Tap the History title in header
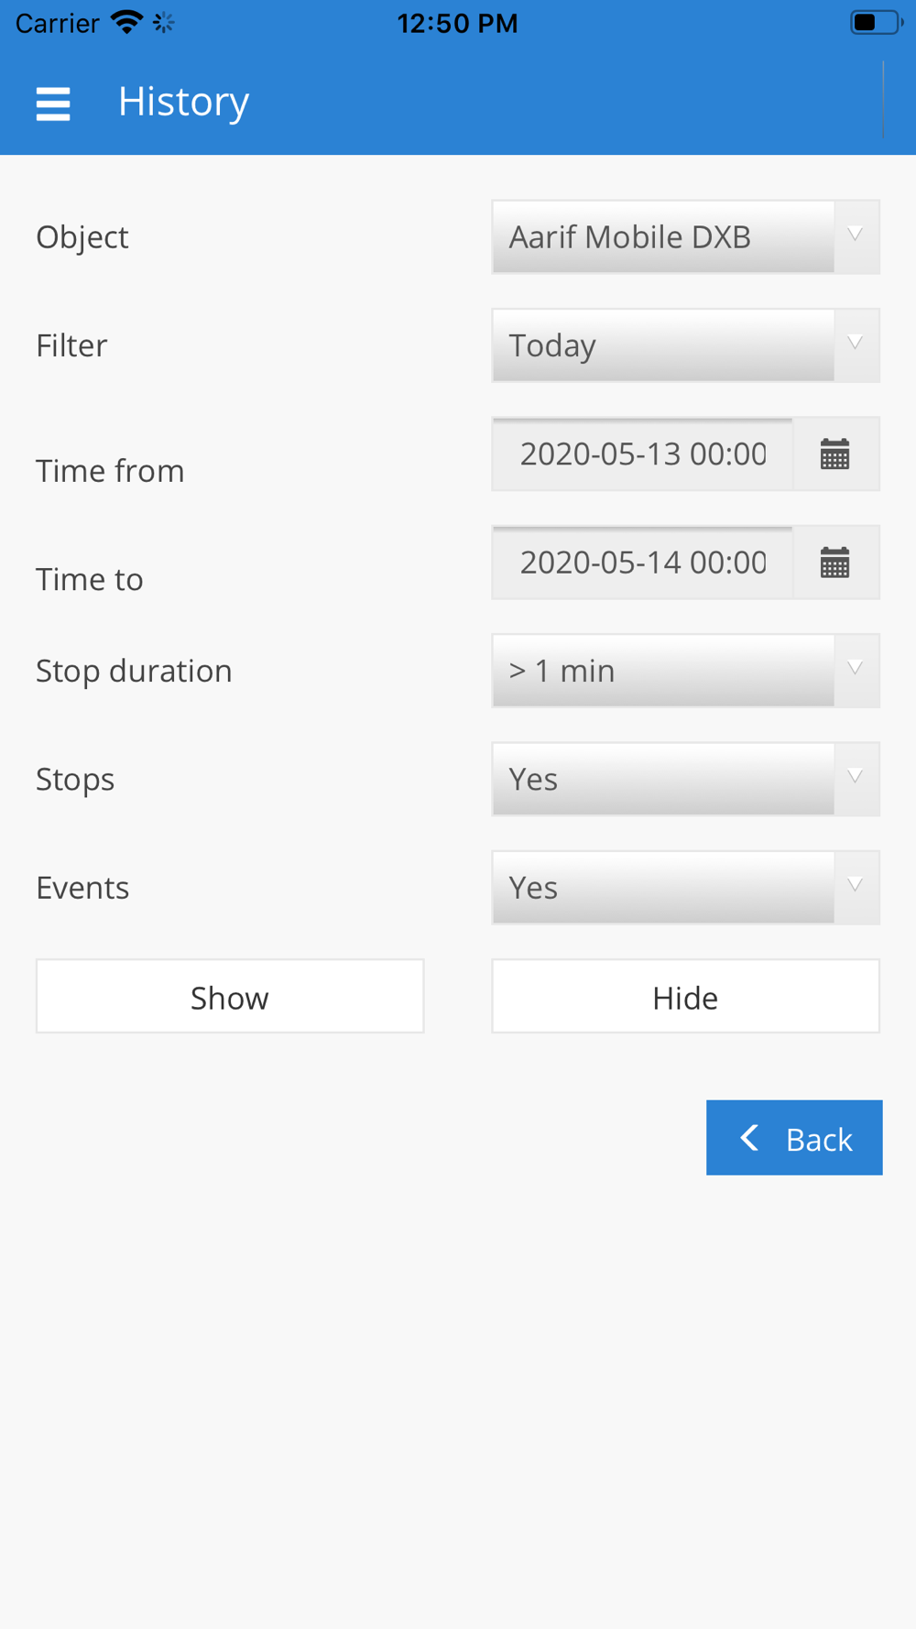Screen dimensions: 916x1629 [x=183, y=102]
